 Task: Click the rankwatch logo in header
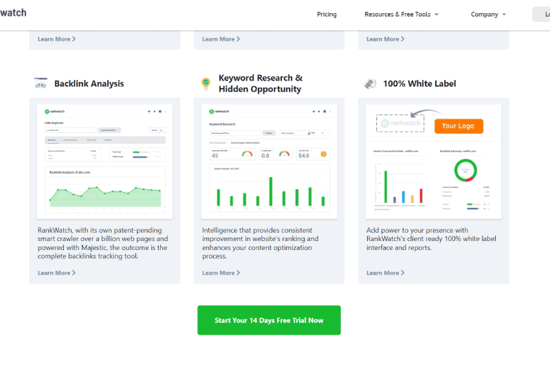13,13
